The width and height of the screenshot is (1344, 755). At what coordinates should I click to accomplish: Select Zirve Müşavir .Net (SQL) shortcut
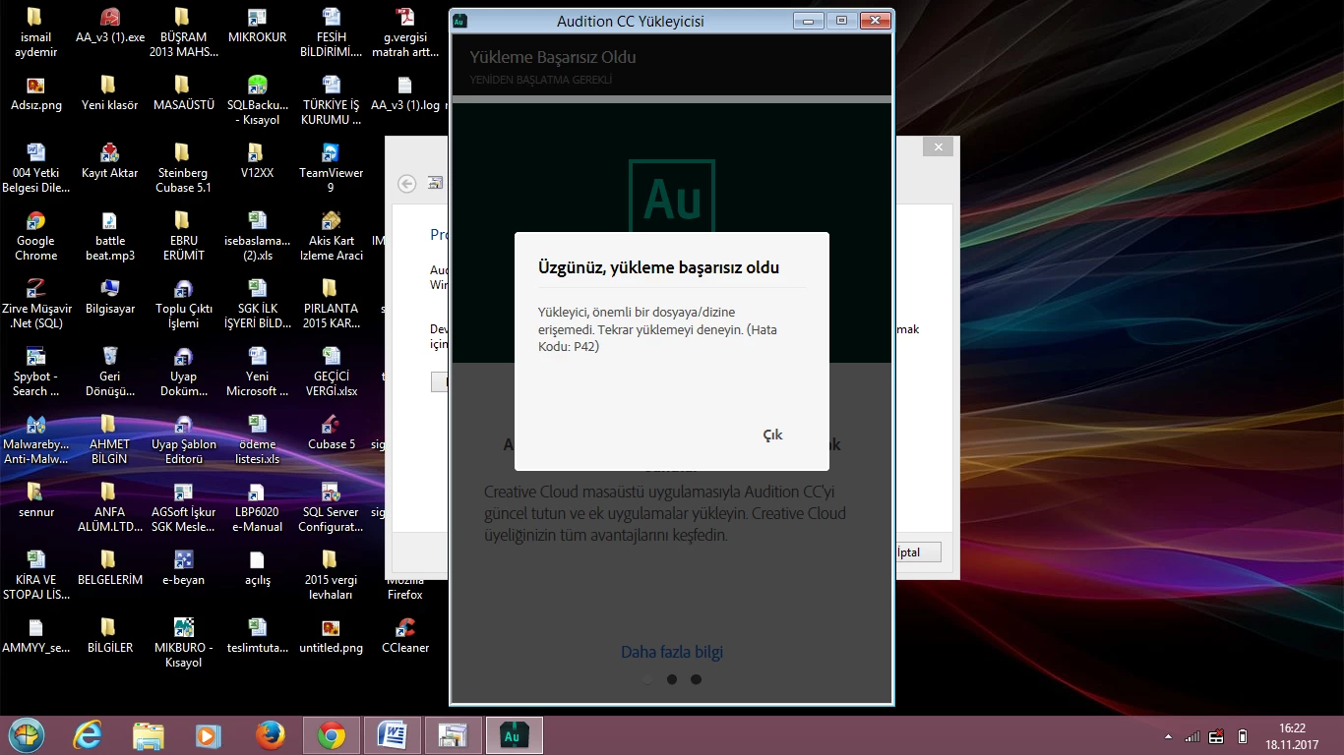[35, 304]
